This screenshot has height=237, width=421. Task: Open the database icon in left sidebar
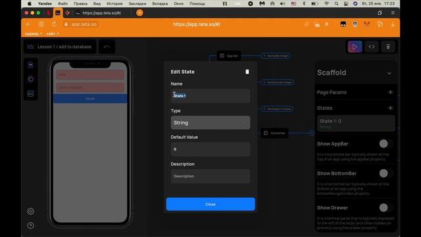coord(31,93)
